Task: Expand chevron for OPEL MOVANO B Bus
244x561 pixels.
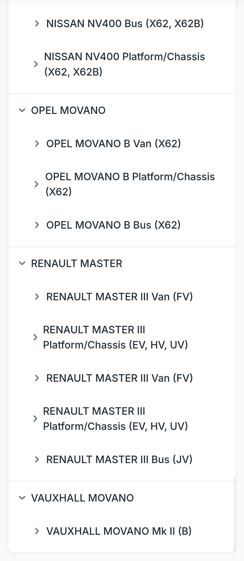Action: [37, 225]
